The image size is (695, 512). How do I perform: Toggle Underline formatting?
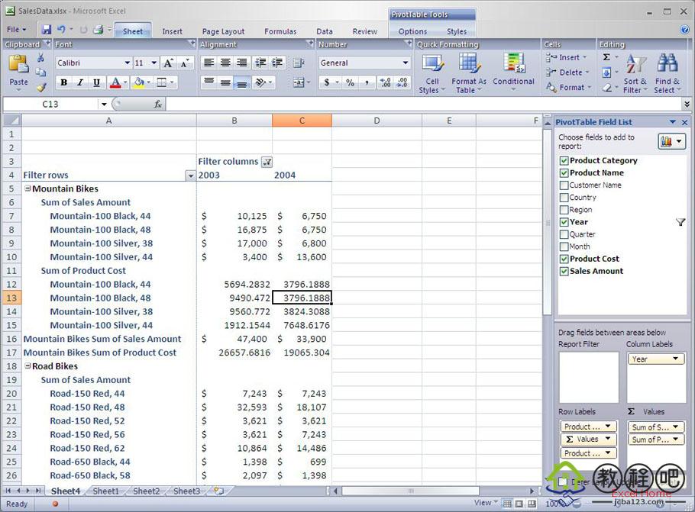tap(97, 82)
